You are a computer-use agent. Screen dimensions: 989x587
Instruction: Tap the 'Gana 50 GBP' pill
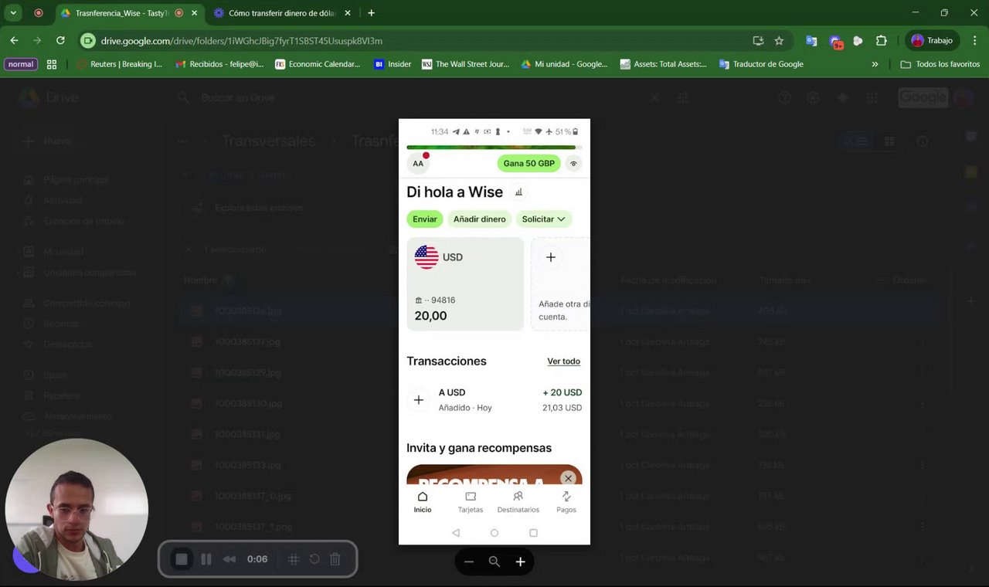click(529, 164)
